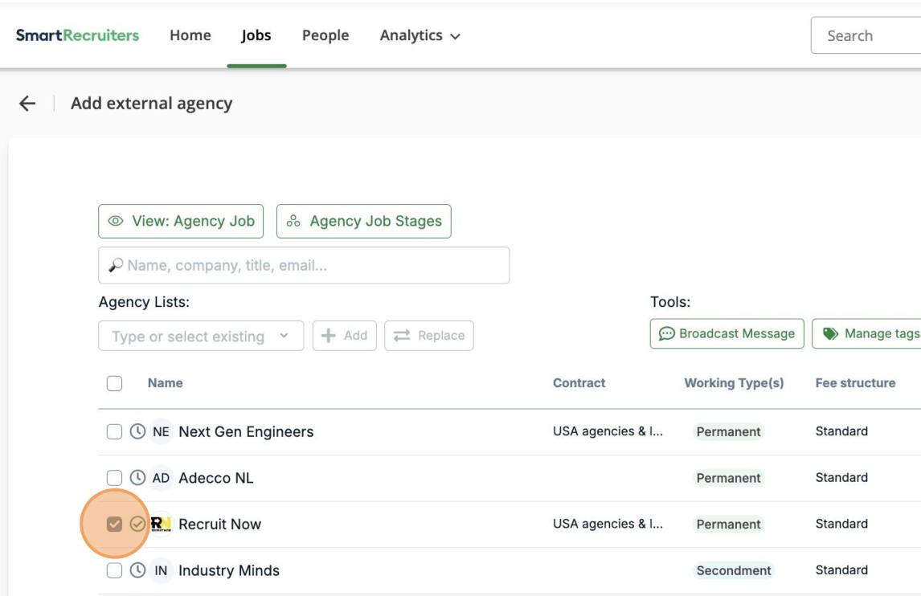Click the clock status icon for Industry Minds
921x596 pixels.
tap(137, 570)
